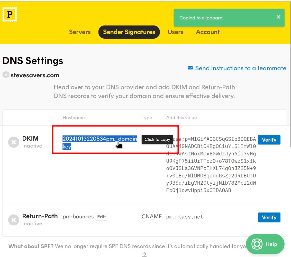291x257 pixels.
Task: Click the Postmark P logo
Action: click(10, 14)
